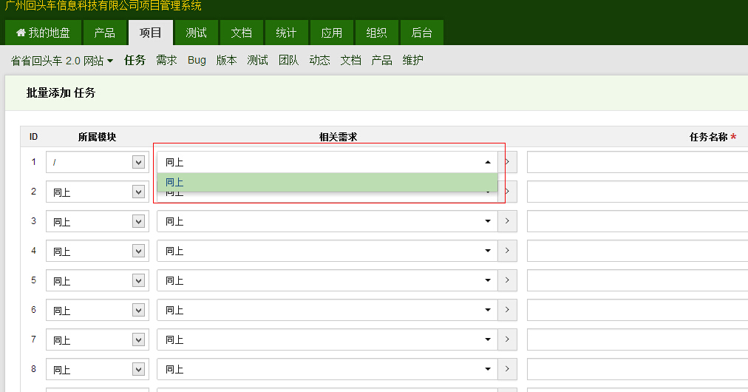Screen dimensions: 748x392
Task: Go to the 后台 main tab
Action: click(x=422, y=33)
